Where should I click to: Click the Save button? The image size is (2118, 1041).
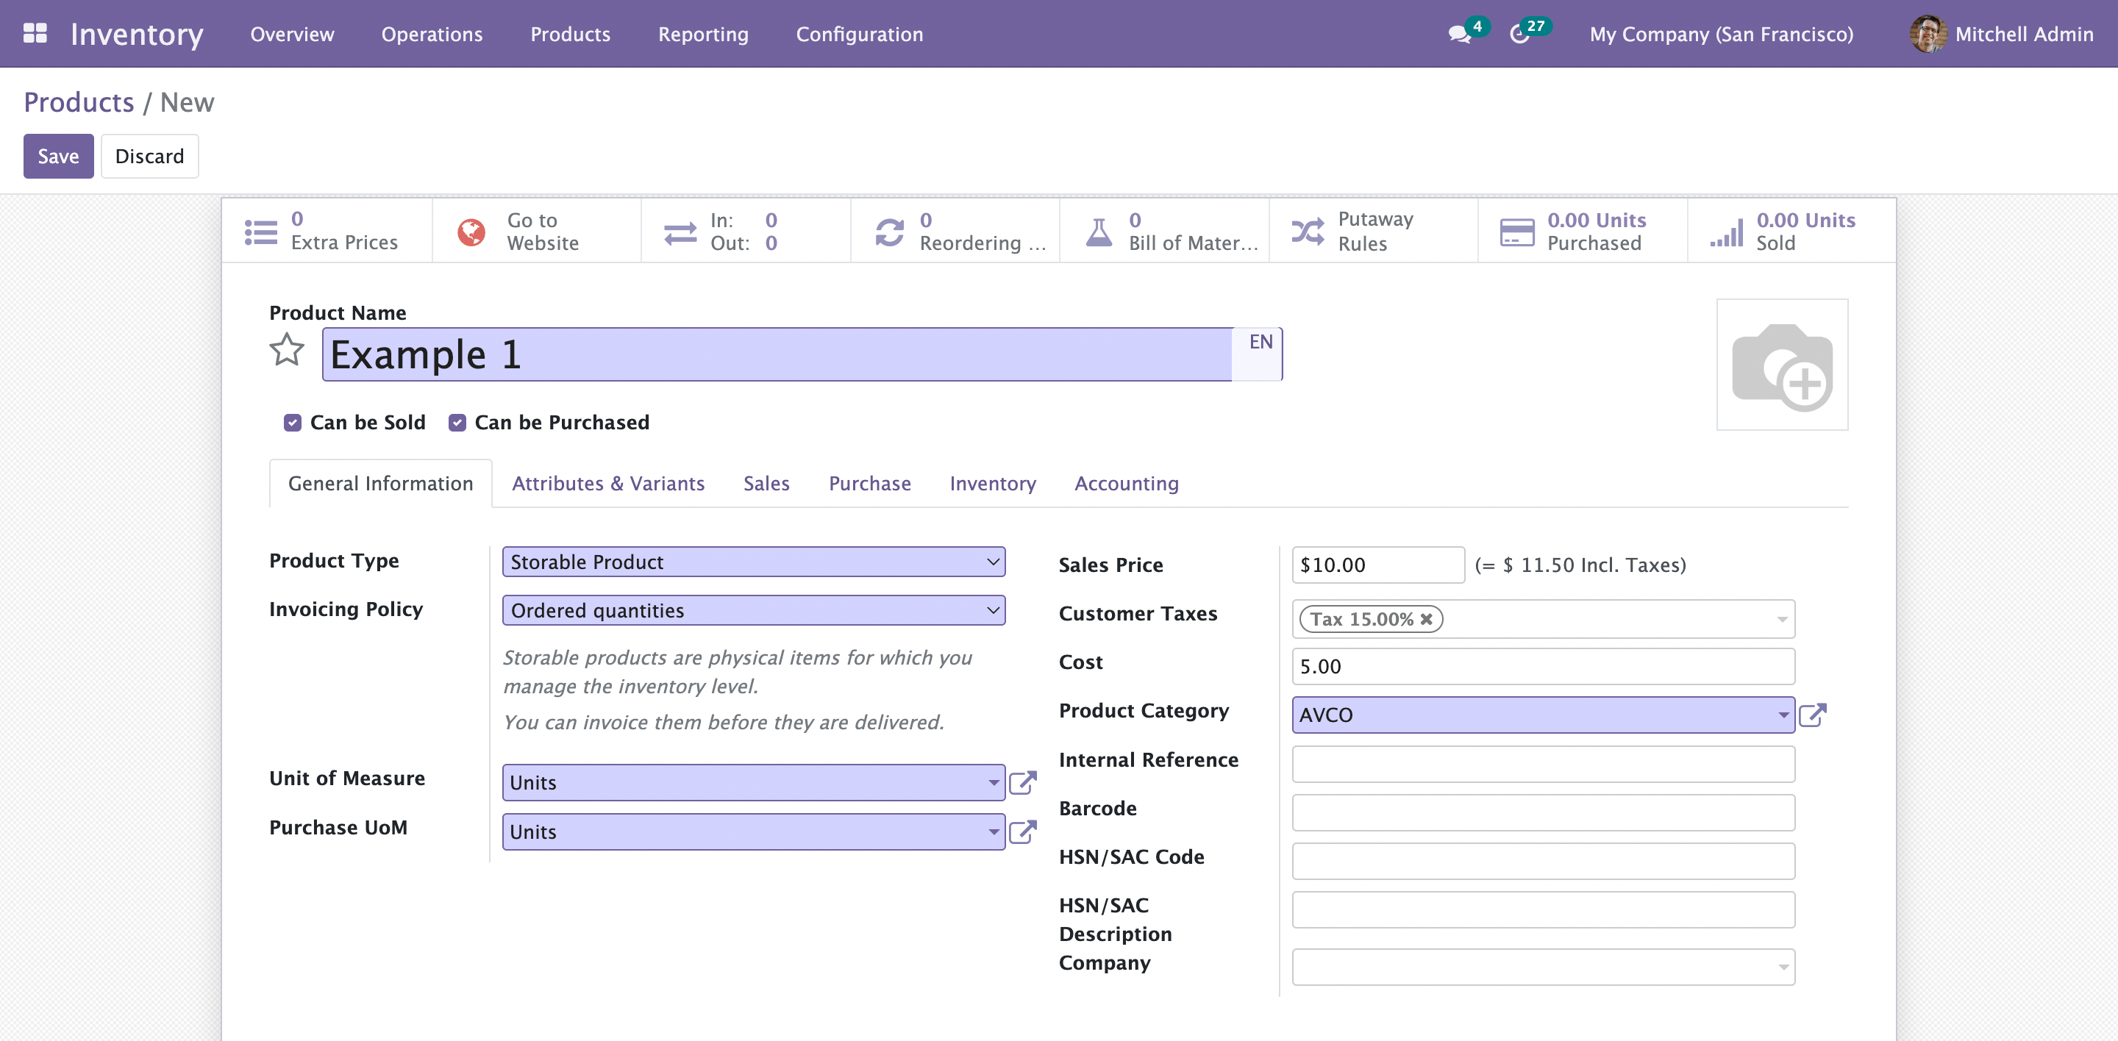pos(58,156)
